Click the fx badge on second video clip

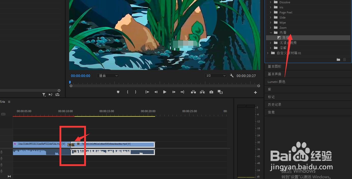(79, 144)
